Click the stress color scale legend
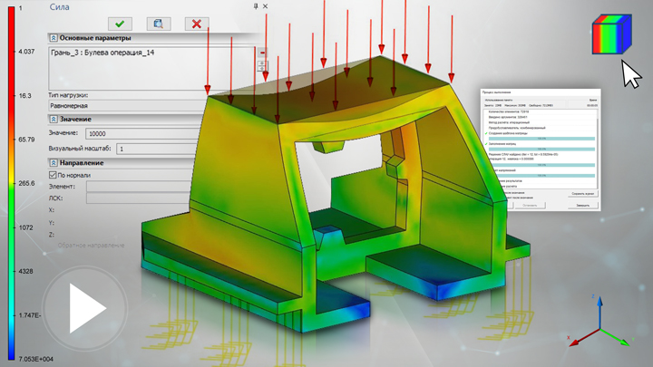 pos(10,181)
